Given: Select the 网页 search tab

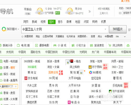Looking at the screenshot, I should [x=26, y=22].
